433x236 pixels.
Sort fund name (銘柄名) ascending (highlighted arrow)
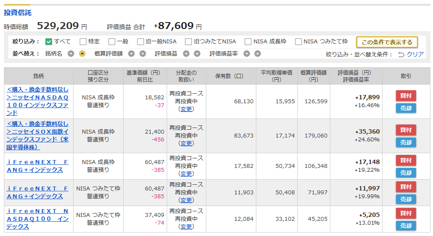tap(82, 54)
